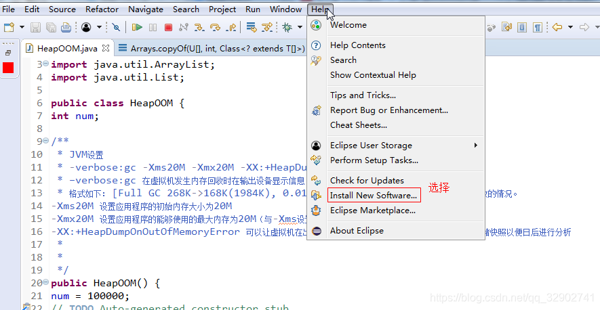This screenshot has width=600, height=310.
Task: Open the Refactor menu
Action: tap(102, 9)
